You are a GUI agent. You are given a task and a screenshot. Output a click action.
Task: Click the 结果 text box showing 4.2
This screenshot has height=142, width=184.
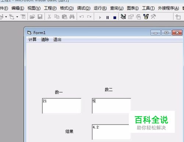(112, 132)
